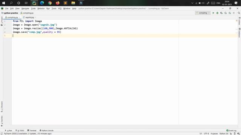Open the View menu
241x135 pixels.
(x=17, y=9)
